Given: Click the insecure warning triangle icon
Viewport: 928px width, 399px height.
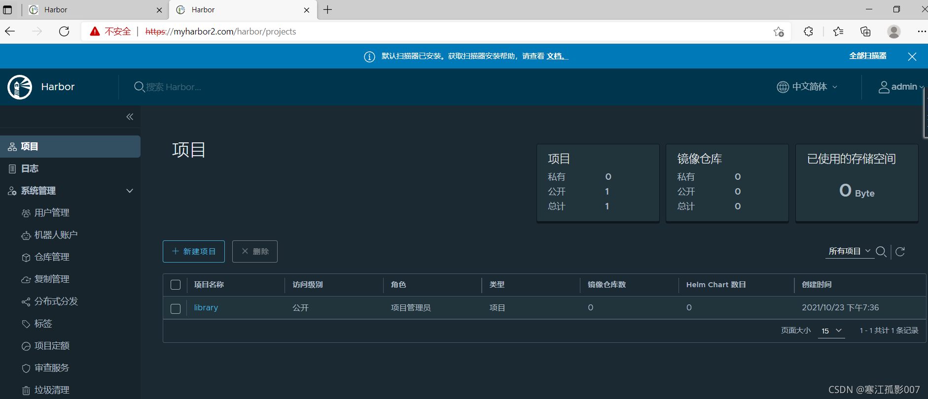Looking at the screenshot, I should coord(95,32).
